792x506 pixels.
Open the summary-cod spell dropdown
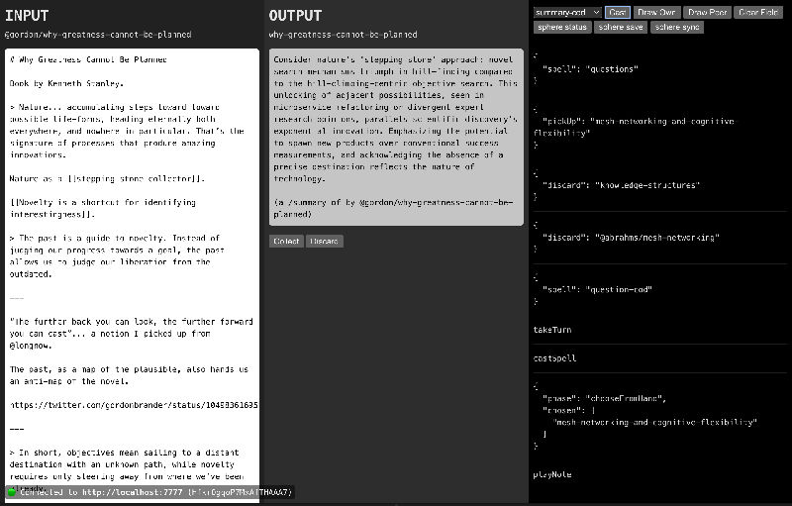(x=566, y=12)
